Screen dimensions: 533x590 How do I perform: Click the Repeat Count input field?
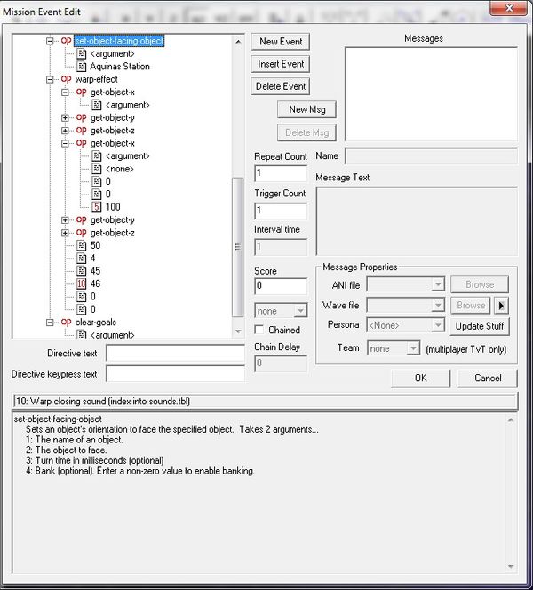point(280,173)
